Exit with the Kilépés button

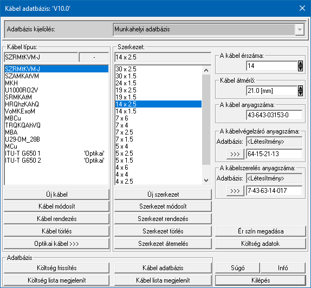pyautogui.click(x=261, y=280)
